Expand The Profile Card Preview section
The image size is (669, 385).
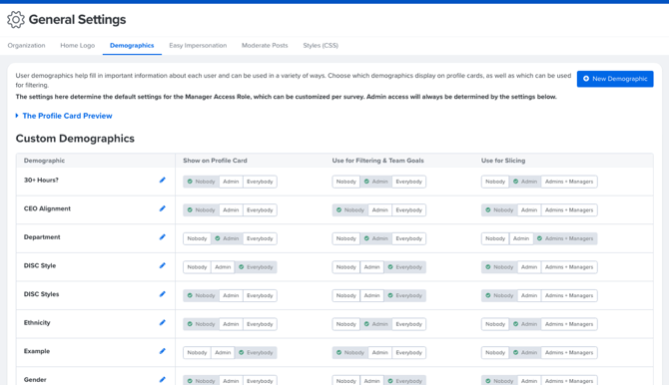click(x=64, y=116)
